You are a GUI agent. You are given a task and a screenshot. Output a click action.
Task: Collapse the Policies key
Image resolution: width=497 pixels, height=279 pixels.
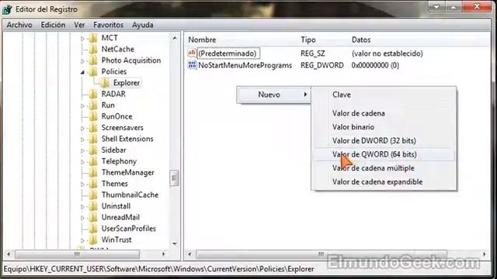pyautogui.click(x=82, y=72)
